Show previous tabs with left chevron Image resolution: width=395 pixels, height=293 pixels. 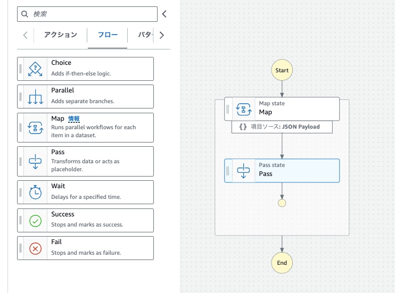coord(25,35)
